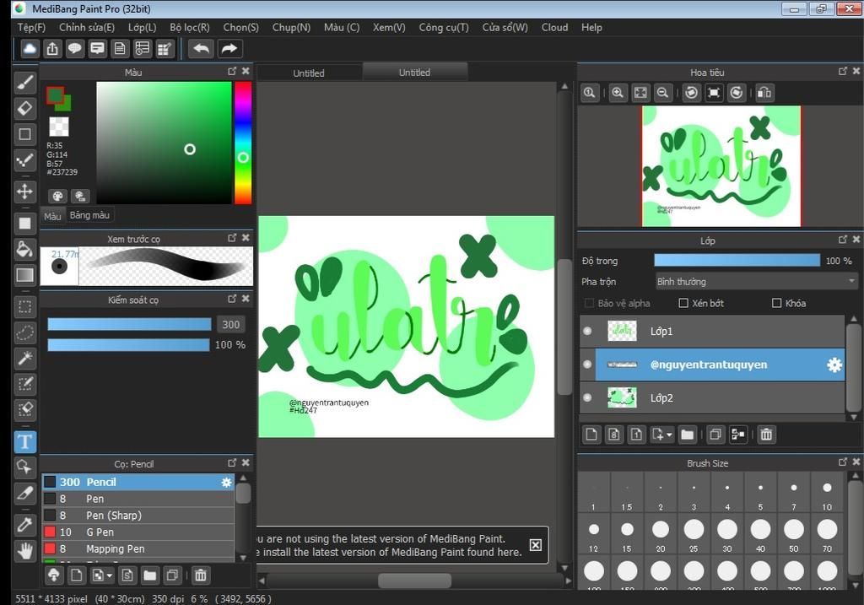
Task: Toggle visibility of layer Lớp2
Action: [x=587, y=397]
